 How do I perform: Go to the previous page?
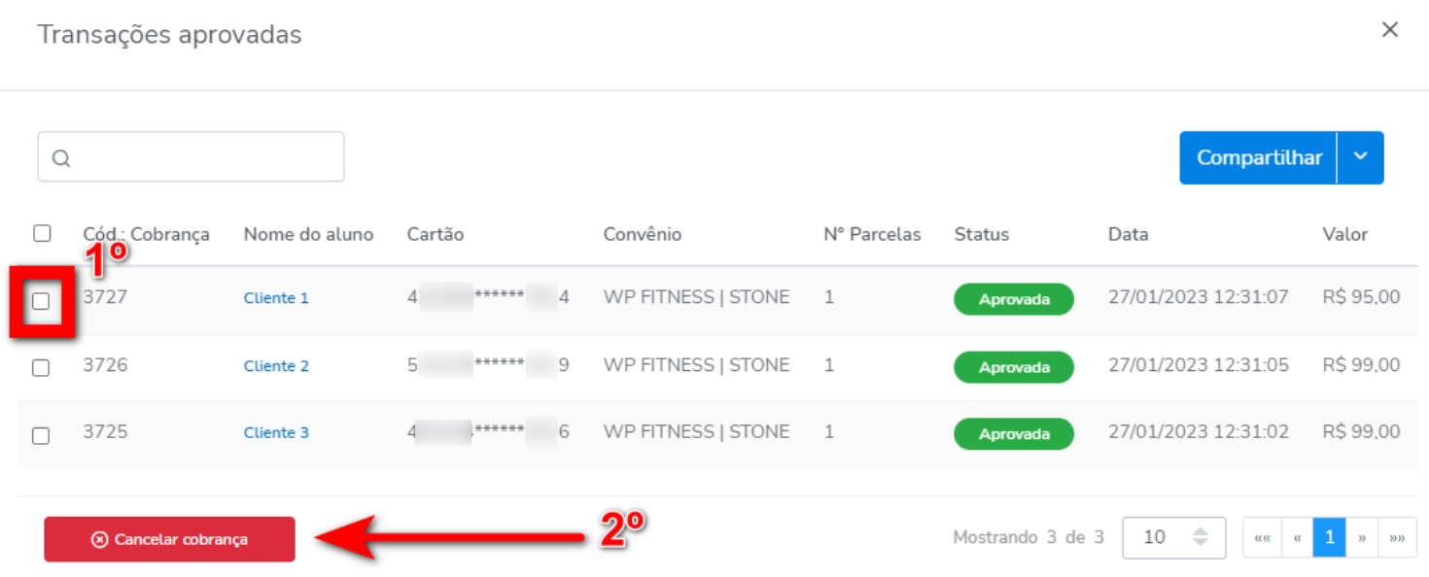(1297, 537)
